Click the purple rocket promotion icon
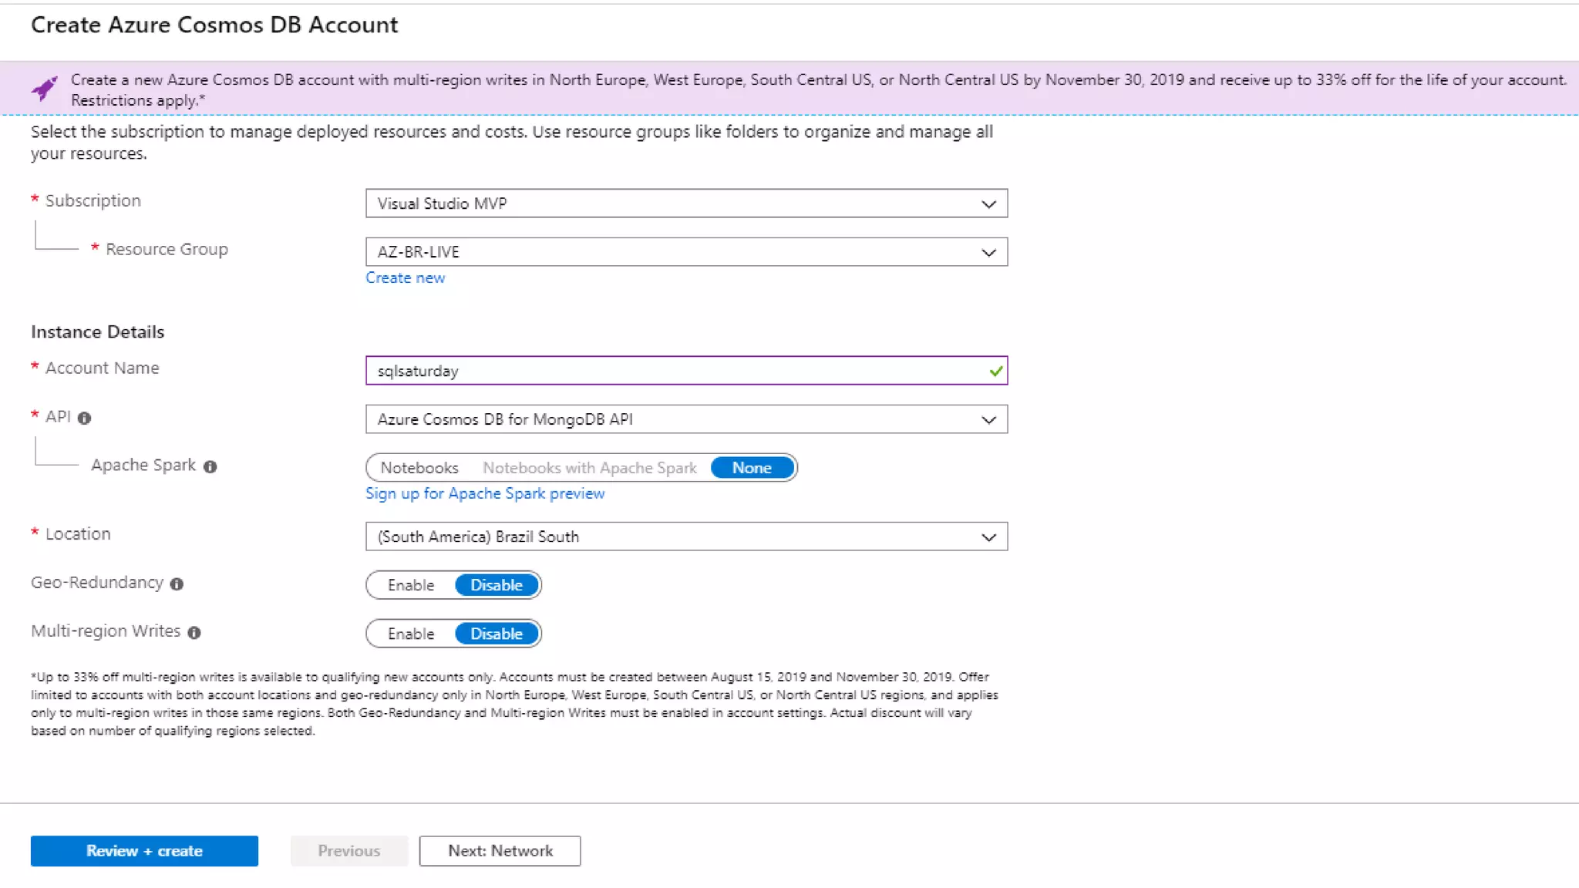Image resolution: width=1579 pixels, height=888 pixels. pyautogui.click(x=45, y=89)
